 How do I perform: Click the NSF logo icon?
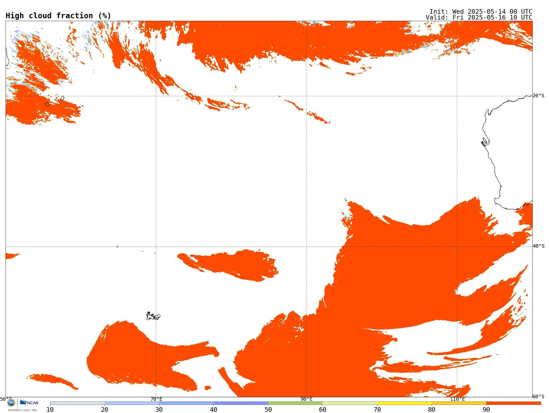(11, 403)
